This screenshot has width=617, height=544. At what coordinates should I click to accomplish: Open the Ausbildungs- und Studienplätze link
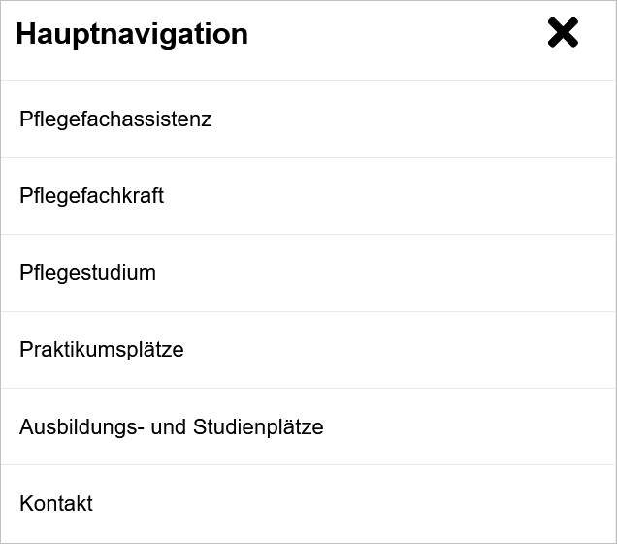click(x=172, y=427)
